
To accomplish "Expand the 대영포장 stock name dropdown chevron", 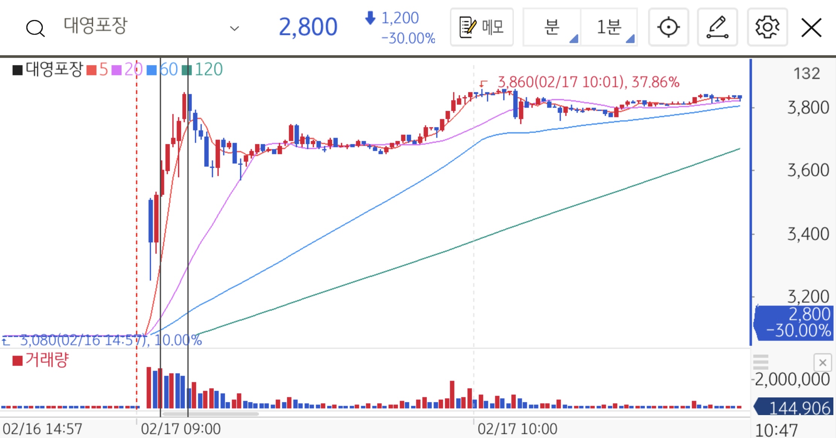I will (234, 29).
